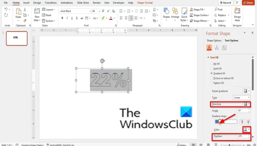Click the Paste clipboard icon
The image size is (257, 146).
point(18,11)
